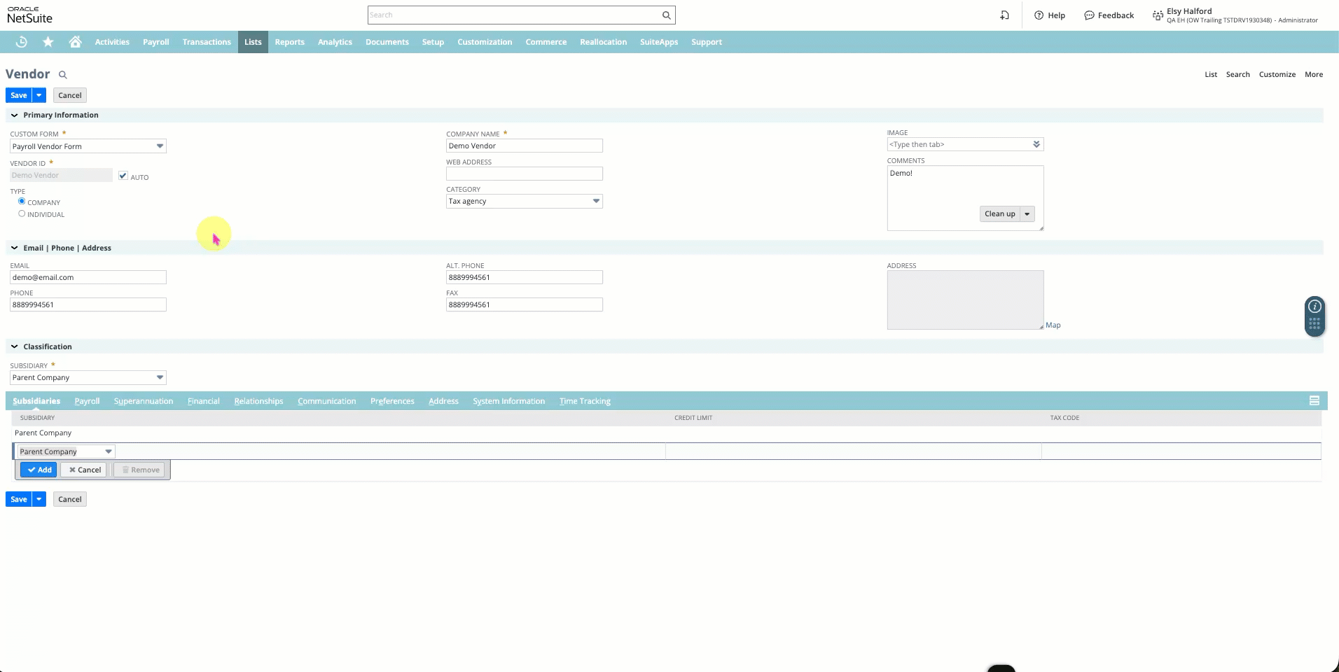The height and width of the screenshot is (672, 1339).
Task: Click the sublist Cancel button
Action: click(84, 470)
